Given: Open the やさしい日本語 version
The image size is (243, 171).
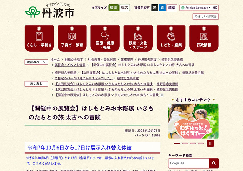Looking at the screenshot, I should (205, 16).
